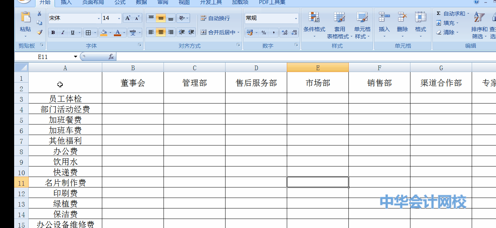The height and width of the screenshot is (228, 496).
Task: Open the font name dropdown (宋体)
Action: click(99, 18)
